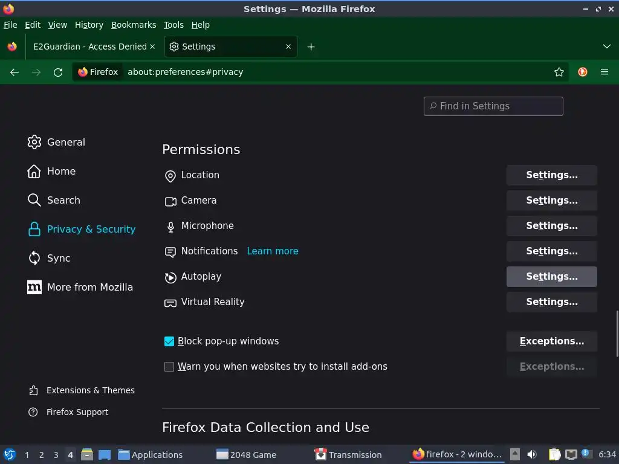This screenshot has height=464, width=619.
Task: Click the pinned Firefox icon beside tabs
Action: tap(12, 47)
